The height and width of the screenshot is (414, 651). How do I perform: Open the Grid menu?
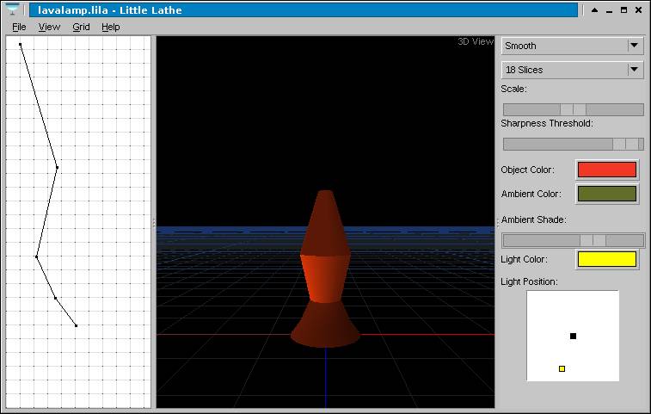click(x=81, y=27)
